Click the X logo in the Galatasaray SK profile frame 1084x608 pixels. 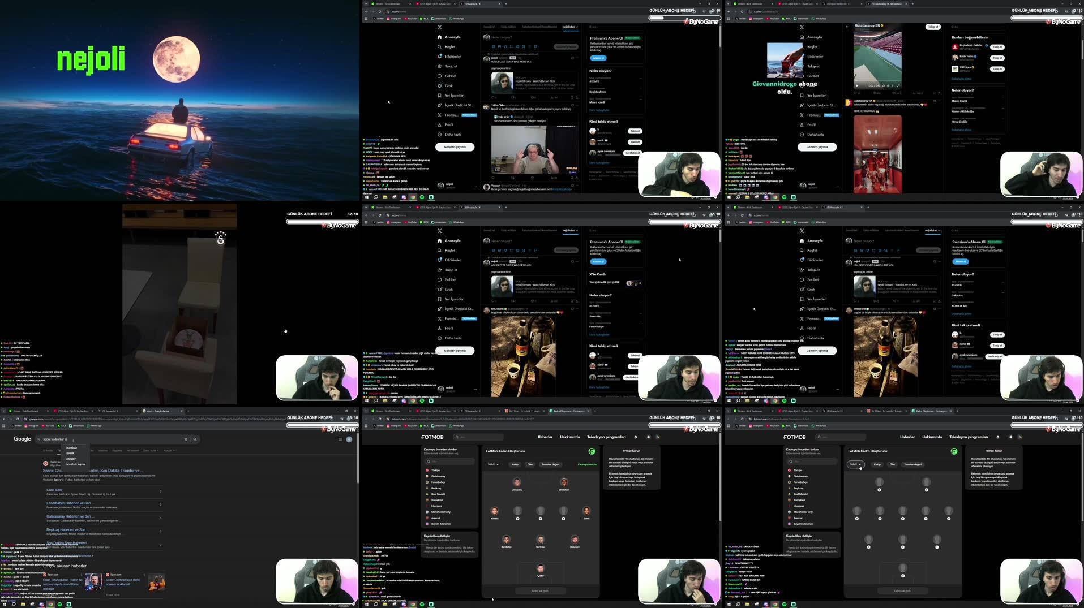(802, 27)
